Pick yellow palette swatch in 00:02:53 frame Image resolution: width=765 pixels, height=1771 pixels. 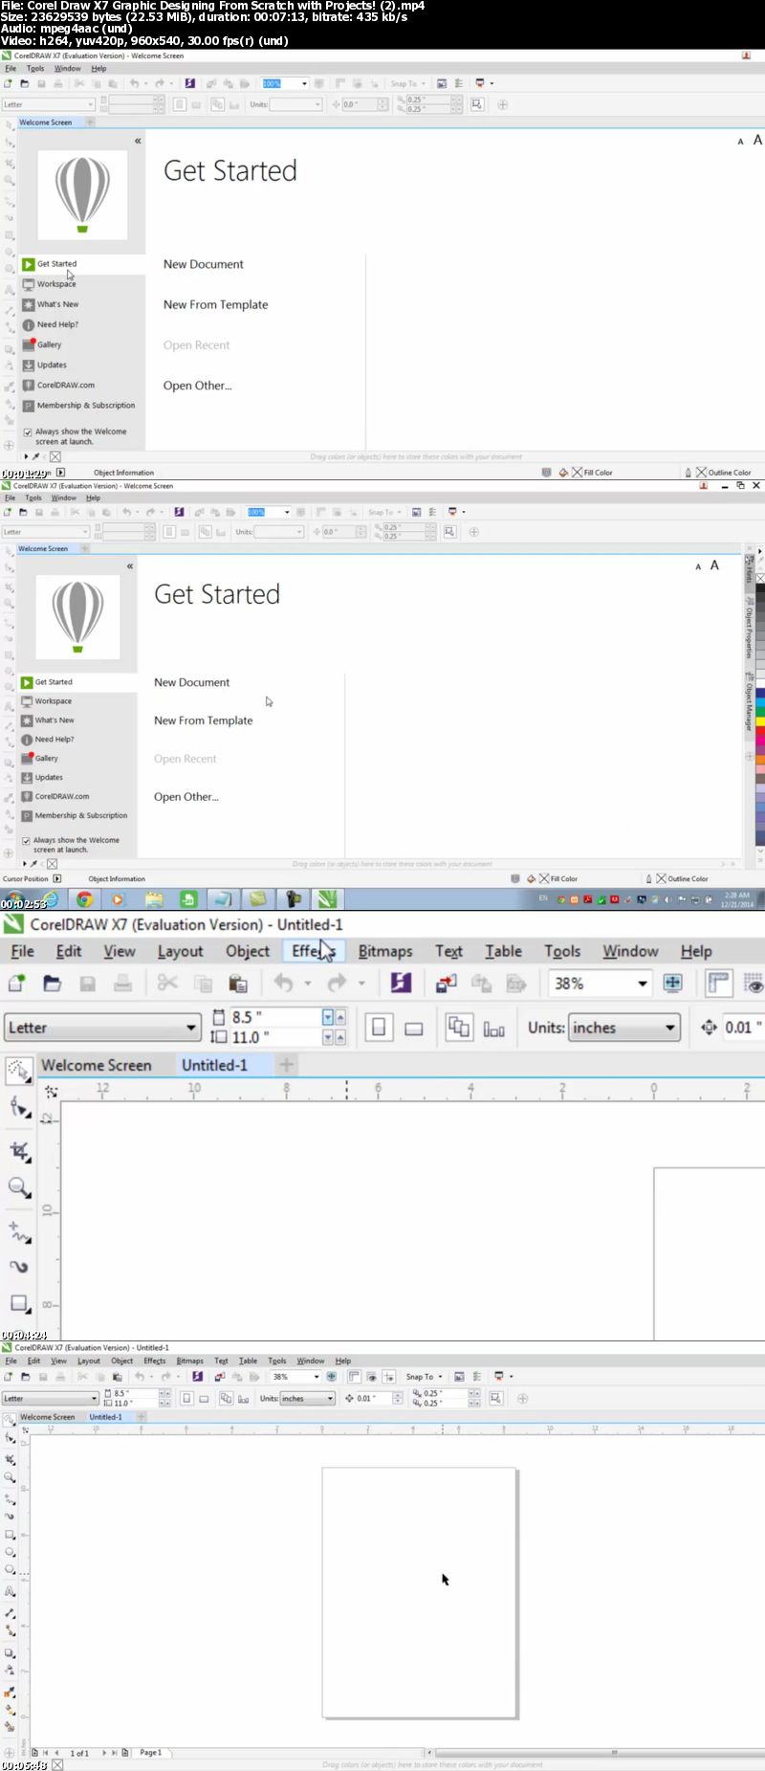point(760,720)
